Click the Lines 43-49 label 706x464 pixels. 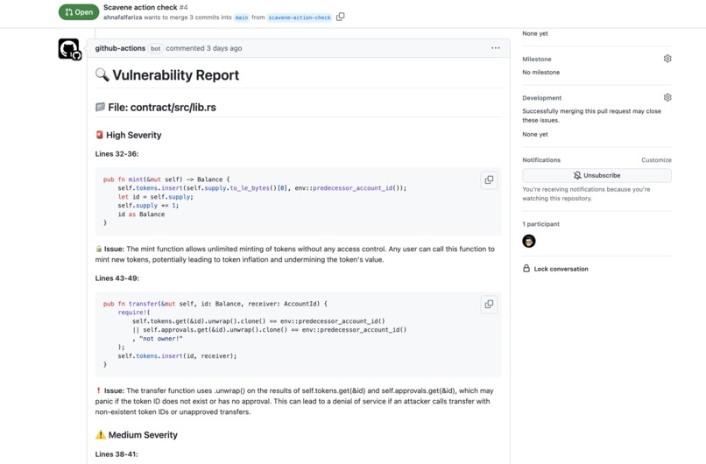pos(117,278)
